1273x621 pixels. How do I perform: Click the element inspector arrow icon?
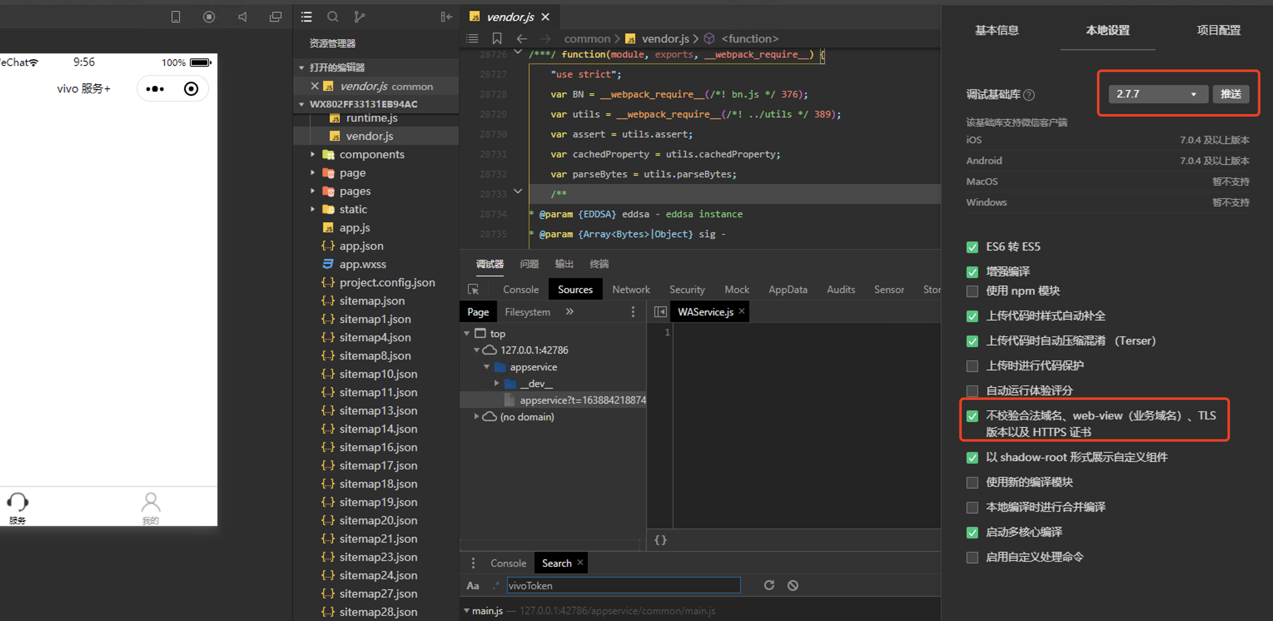click(473, 290)
